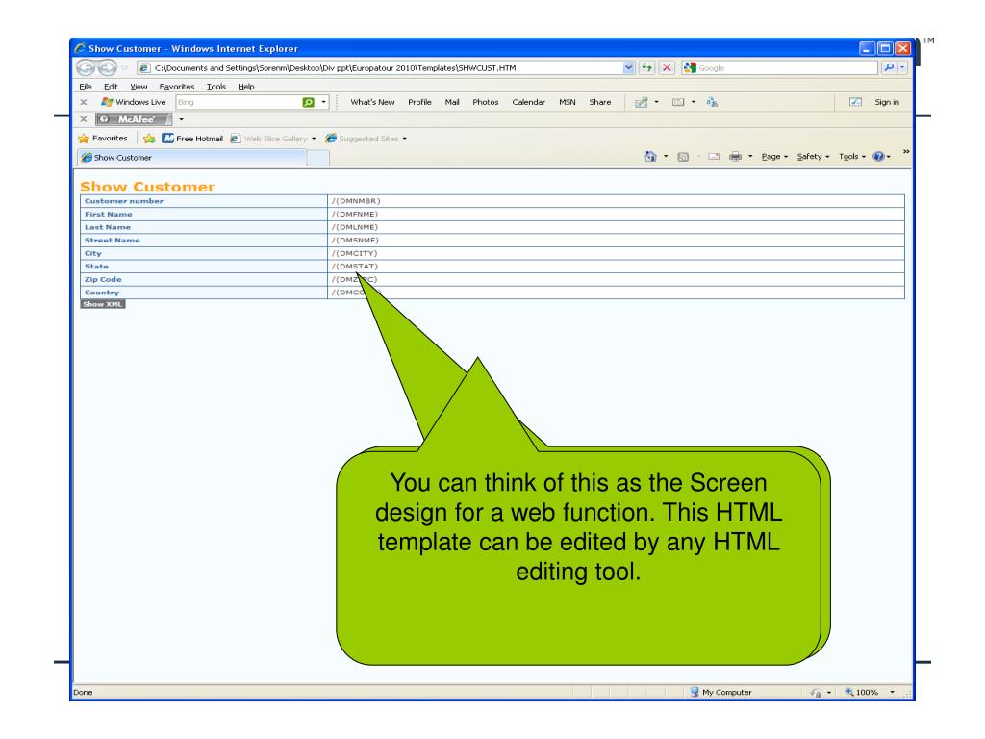Click the search magnifier icon
The height and width of the screenshot is (739, 985).
click(x=889, y=68)
